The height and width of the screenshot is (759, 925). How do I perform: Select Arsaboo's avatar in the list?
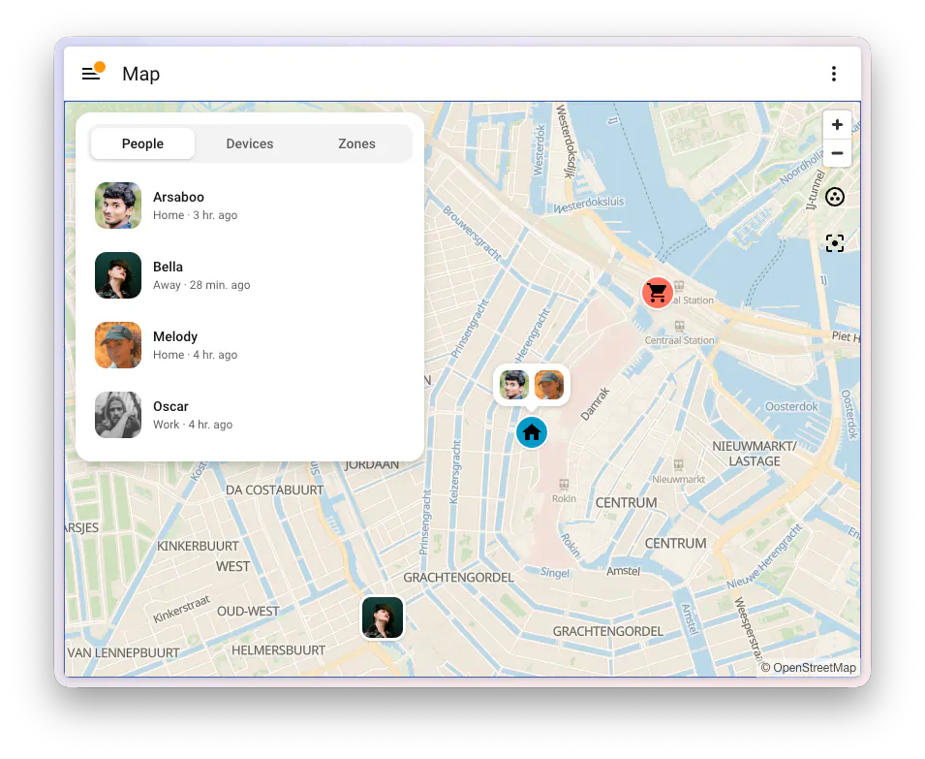click(x=118, y=206)
